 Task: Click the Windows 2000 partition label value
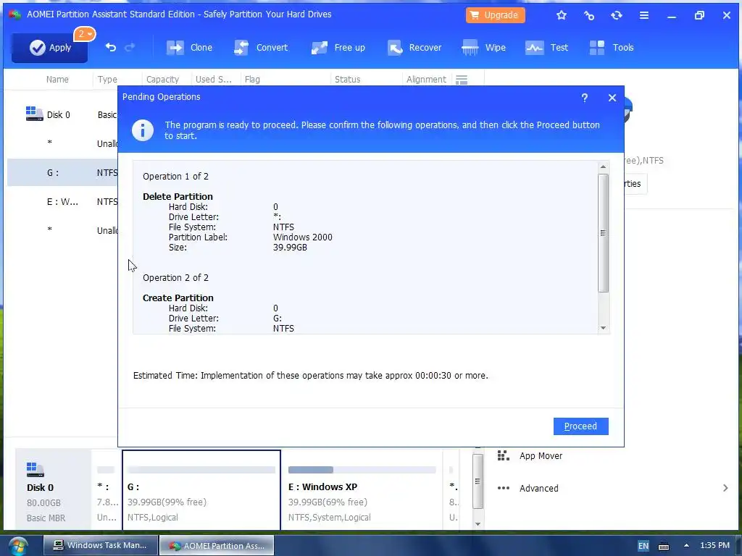[302, 237]
